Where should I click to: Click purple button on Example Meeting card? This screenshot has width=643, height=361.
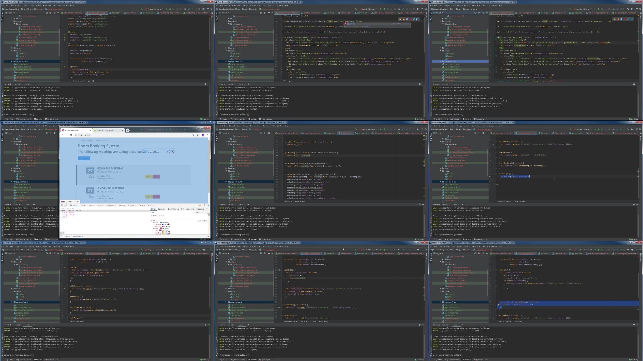tap(156, 176)
